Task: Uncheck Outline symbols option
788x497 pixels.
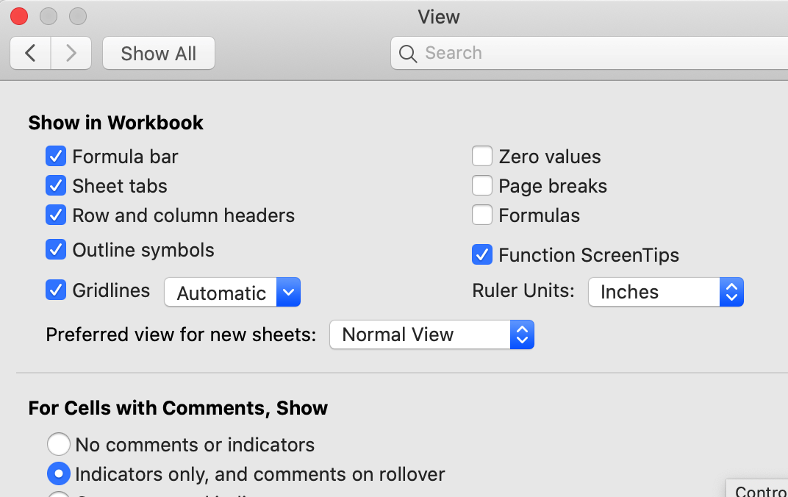Action: [x=56, y=250]
